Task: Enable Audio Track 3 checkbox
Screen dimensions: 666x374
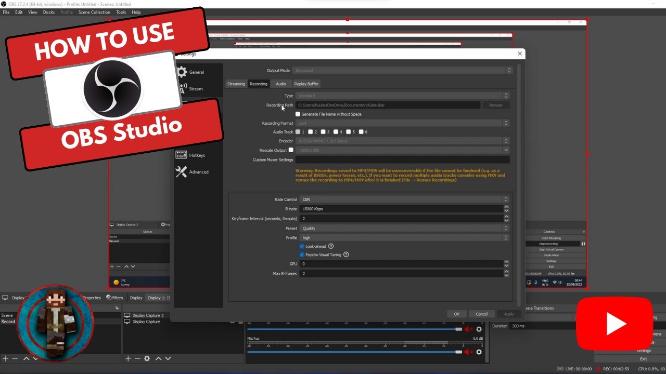Action: [x=323, y=132]
